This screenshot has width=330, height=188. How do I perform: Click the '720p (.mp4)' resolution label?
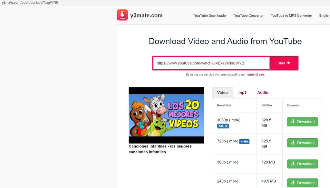coord(228,141)
